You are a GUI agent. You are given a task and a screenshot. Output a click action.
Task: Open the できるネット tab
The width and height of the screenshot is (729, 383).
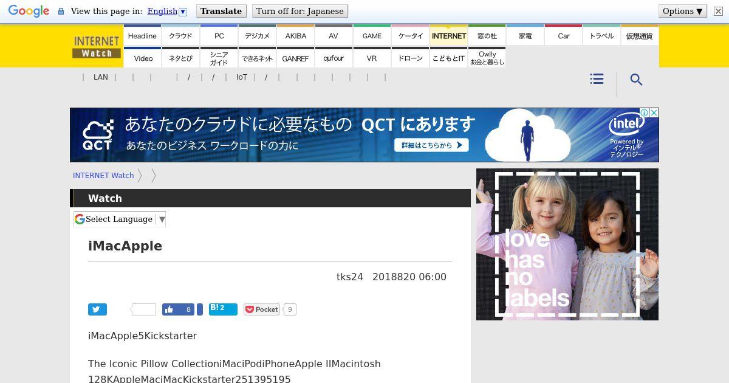pyautogui.click(x=257, y=58)
